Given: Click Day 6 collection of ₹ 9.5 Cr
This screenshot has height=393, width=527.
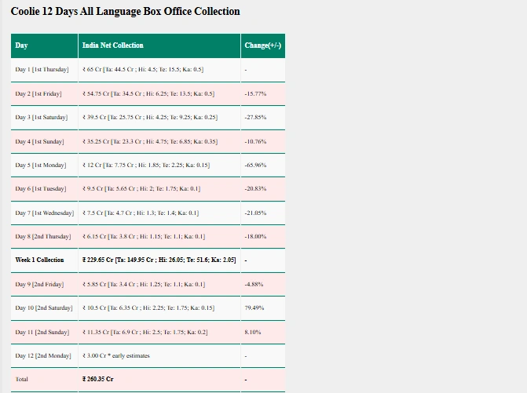Looking at the screenshot, I should [x=141, y=189].
